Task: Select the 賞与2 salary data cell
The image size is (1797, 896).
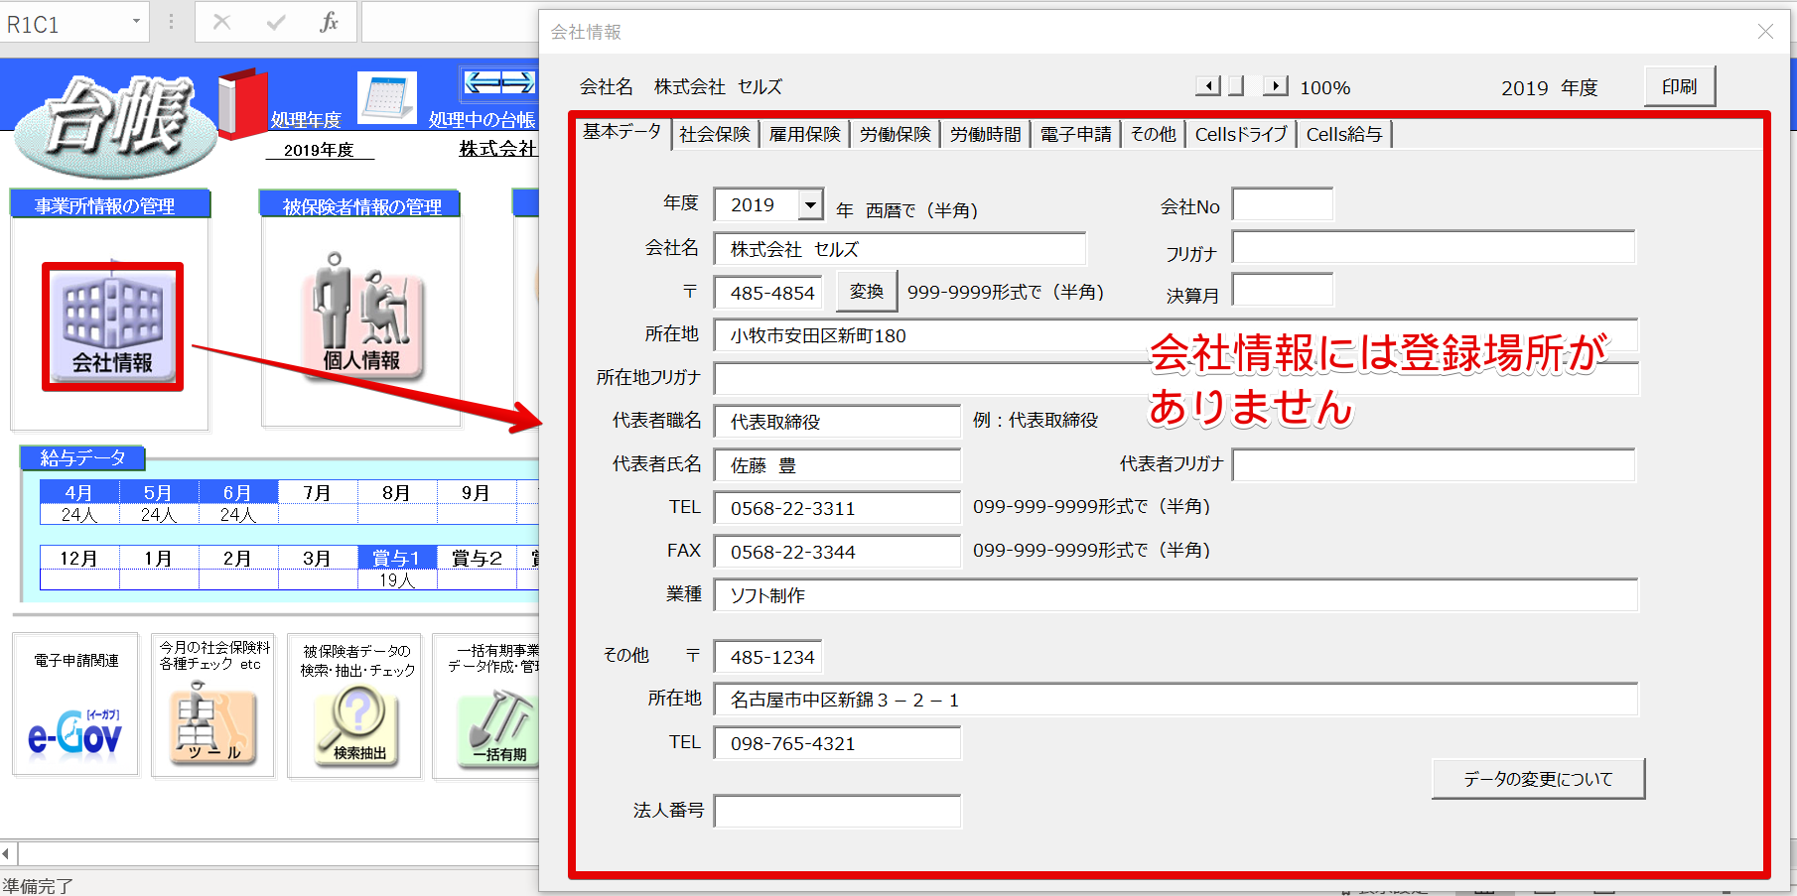Action: point(477,558)
